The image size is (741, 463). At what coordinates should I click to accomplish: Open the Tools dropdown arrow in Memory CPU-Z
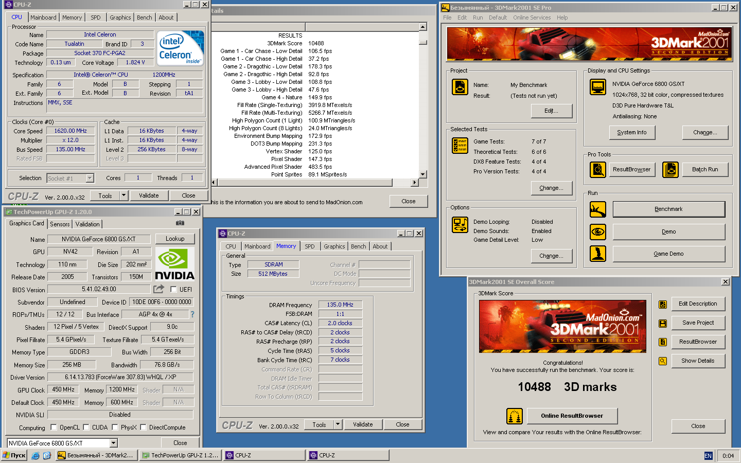pos(338,424)
